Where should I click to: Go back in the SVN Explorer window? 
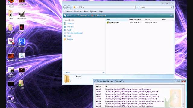(65, 7)
